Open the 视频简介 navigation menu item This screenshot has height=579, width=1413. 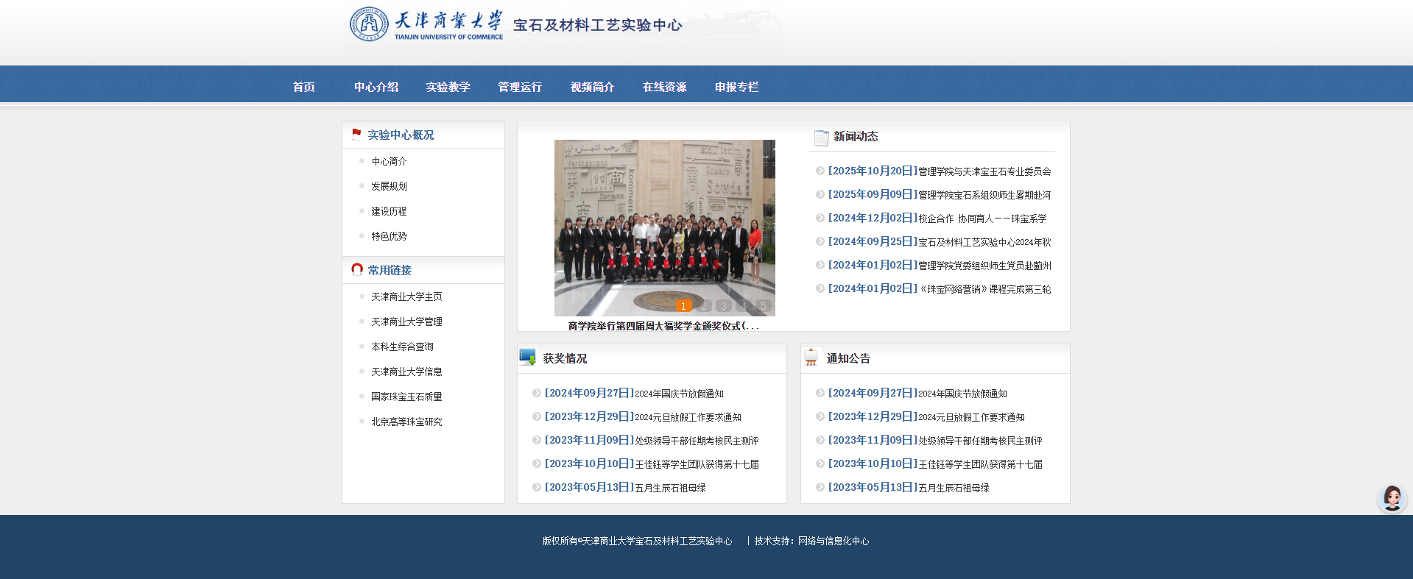[x=592, y=87]
